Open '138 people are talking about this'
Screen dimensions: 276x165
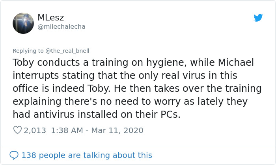pyautogui.click(x=87, y=155)
